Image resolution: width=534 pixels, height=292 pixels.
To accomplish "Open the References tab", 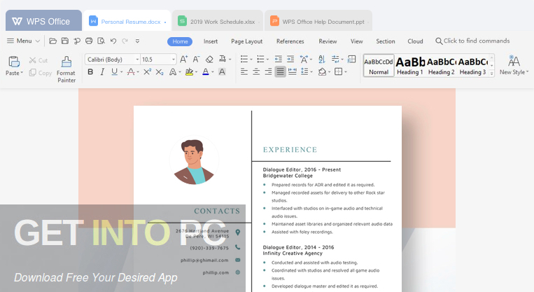I will pos(290,41).
